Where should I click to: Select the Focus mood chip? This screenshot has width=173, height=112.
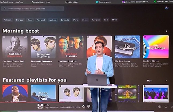85,20
